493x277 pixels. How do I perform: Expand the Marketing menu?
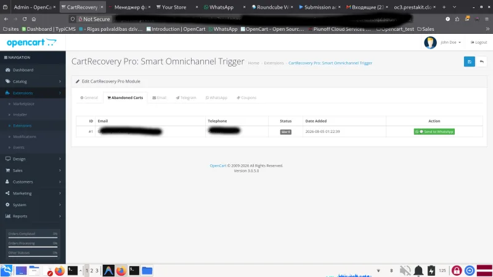(33, 193)
